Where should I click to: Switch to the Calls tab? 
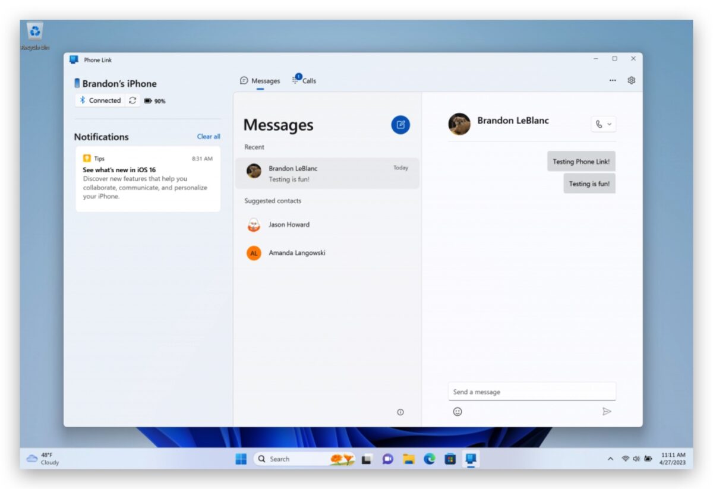coord(304,80)
